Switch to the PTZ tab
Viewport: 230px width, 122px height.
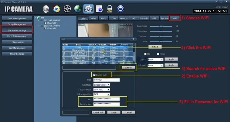coord(154,19)
